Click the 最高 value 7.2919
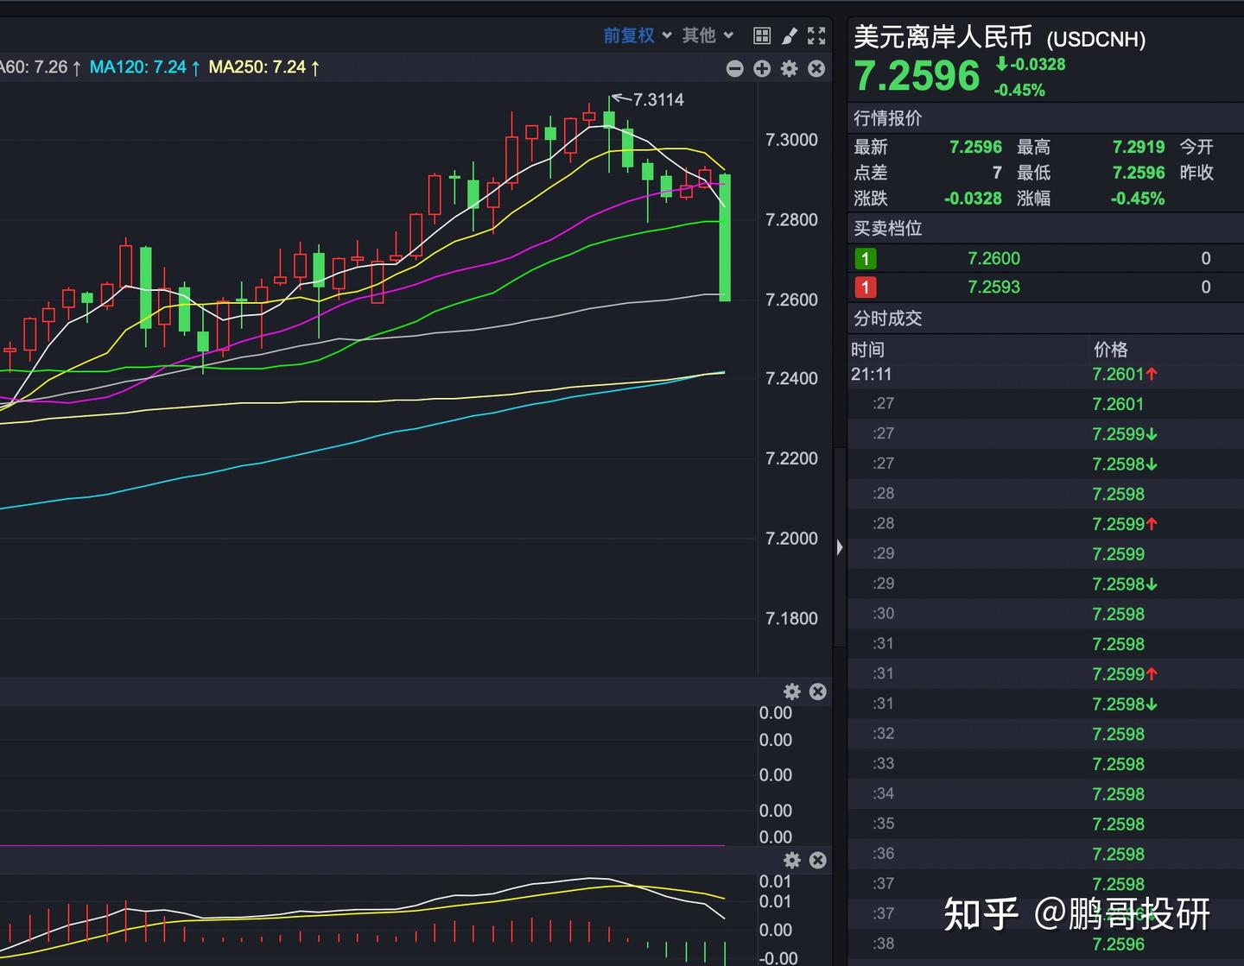This screenshot has width=1244, height=966. pyautogui.click(x=1138, y=147)
